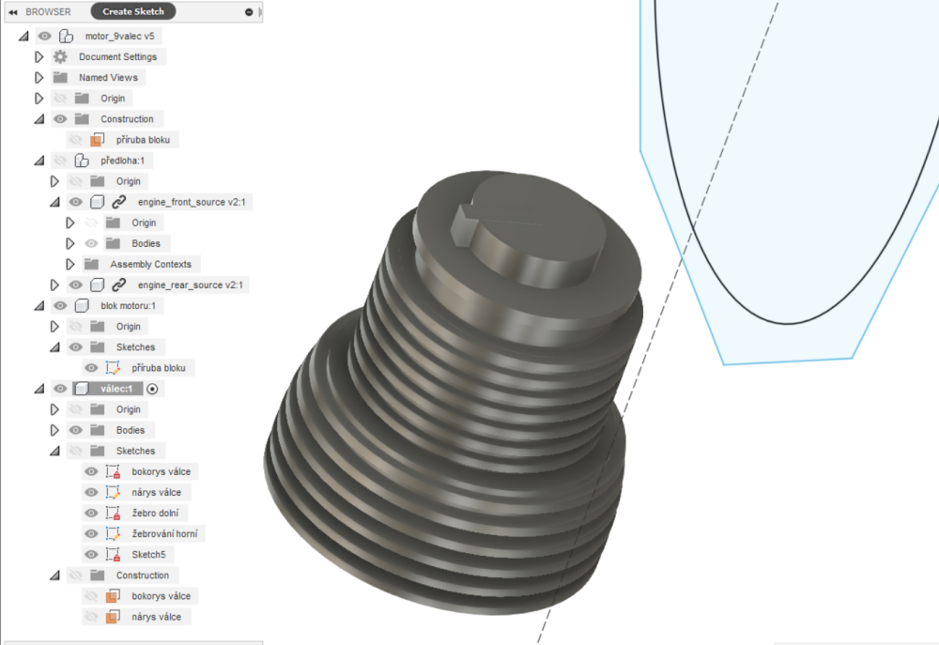Click the Create Sketch button
Screen dimensions: 939x645
[x=132, y=11]
